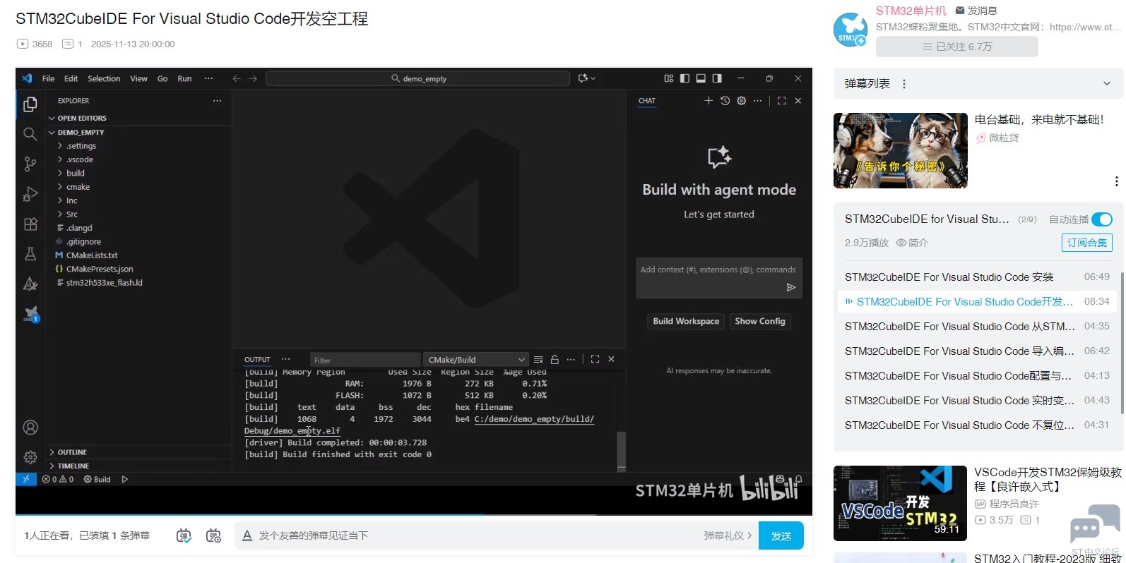
Task: Open the Search view in activity bar
Action: [x=30, y=134]
